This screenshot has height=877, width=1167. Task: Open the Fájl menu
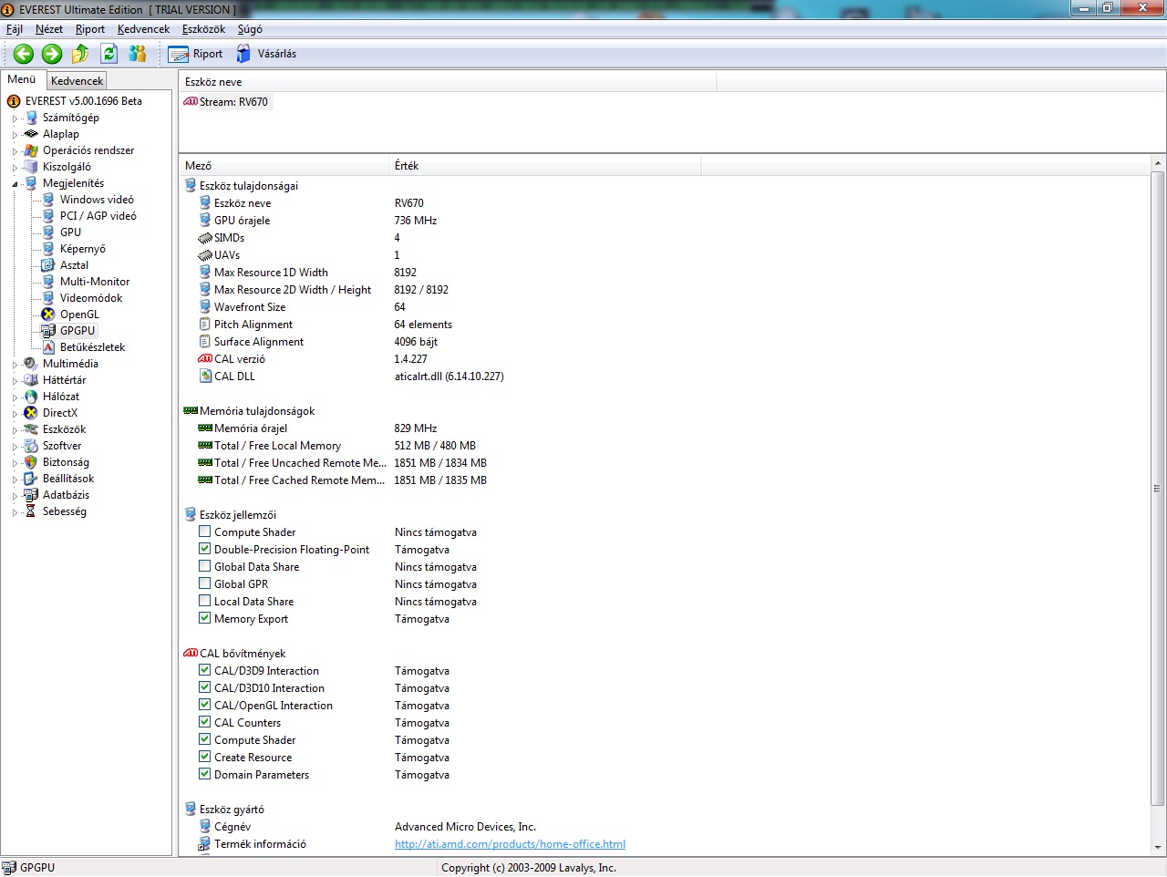coord(15,29)
